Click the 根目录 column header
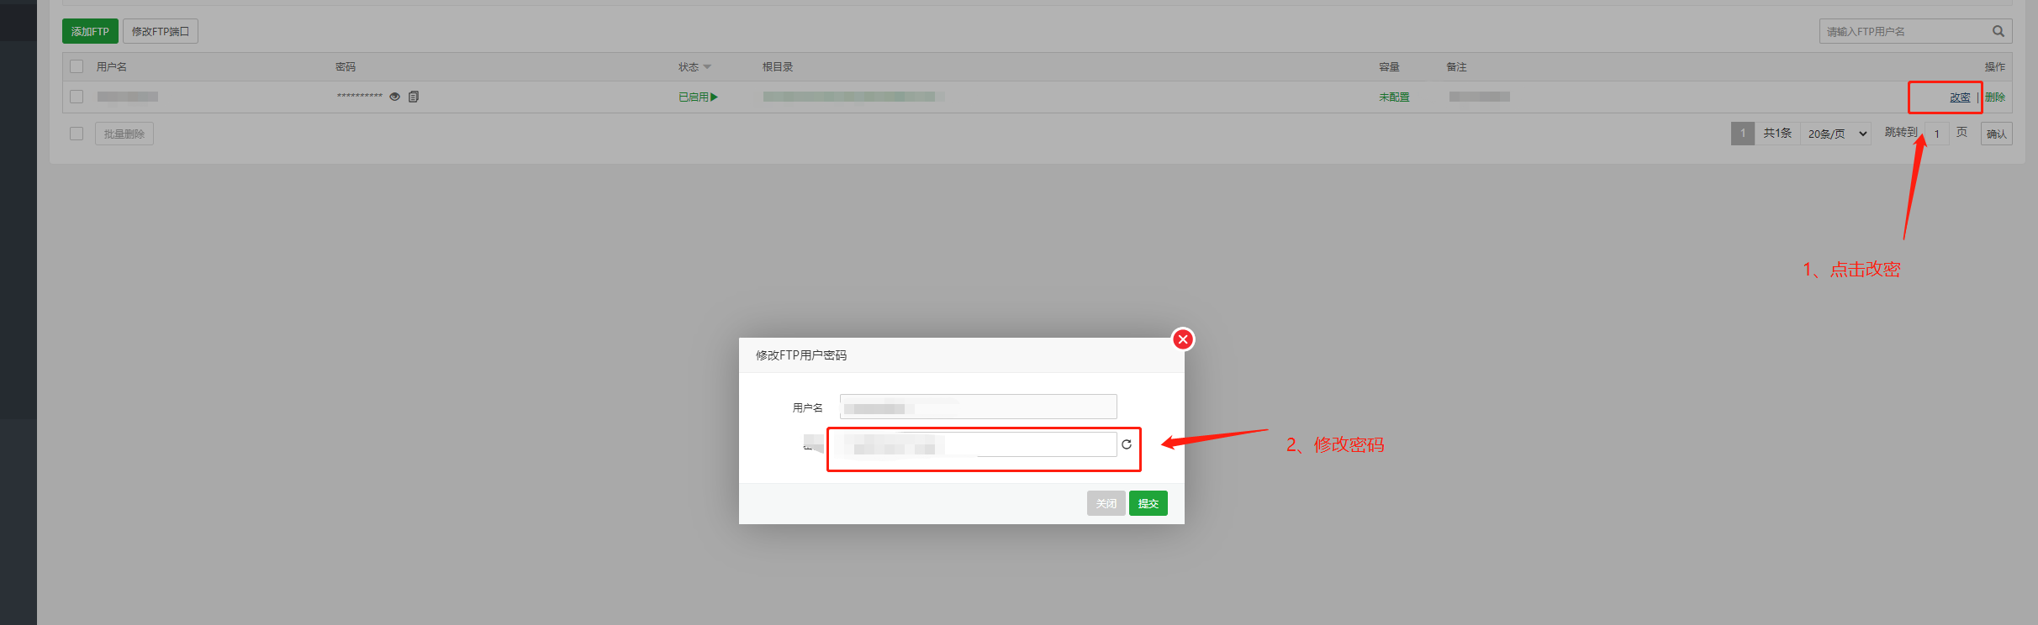2038x625 pixels. tap(778, 67)
